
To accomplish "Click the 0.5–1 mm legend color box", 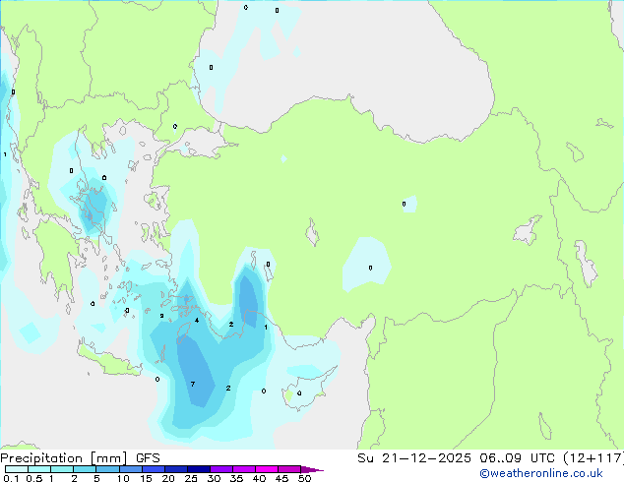I will pyautogui.click(x=39, y=469).
